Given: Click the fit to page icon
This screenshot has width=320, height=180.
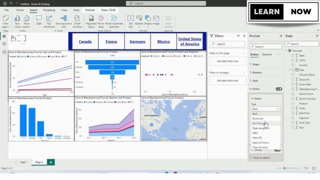Looking at the screenshot, I should (x=313, y=168).
